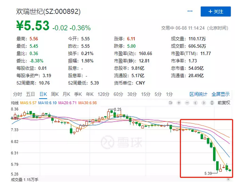Image resolution: width=238 pixels, height=189 pixels.
Task: Click the stock title 欢瑞世纪(SZ:000892)
Action: (x=48, y=12)
